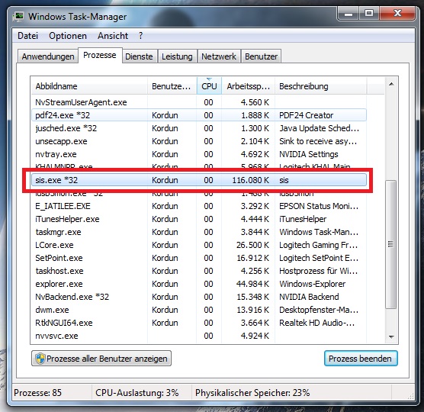The height and width of the screenshot is (412, 424).
Task: Switch to the Netzwerk tab
Action: [219, 56]
